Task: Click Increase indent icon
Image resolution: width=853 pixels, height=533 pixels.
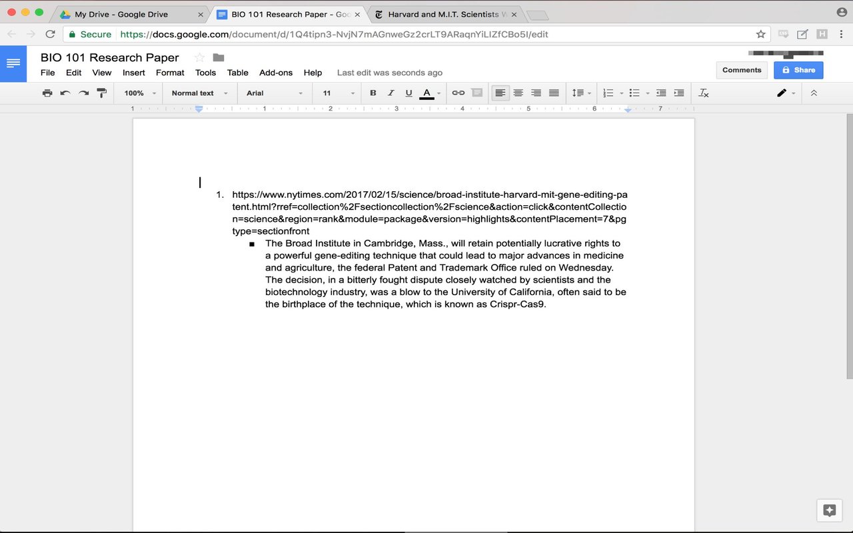Action: 679,93
